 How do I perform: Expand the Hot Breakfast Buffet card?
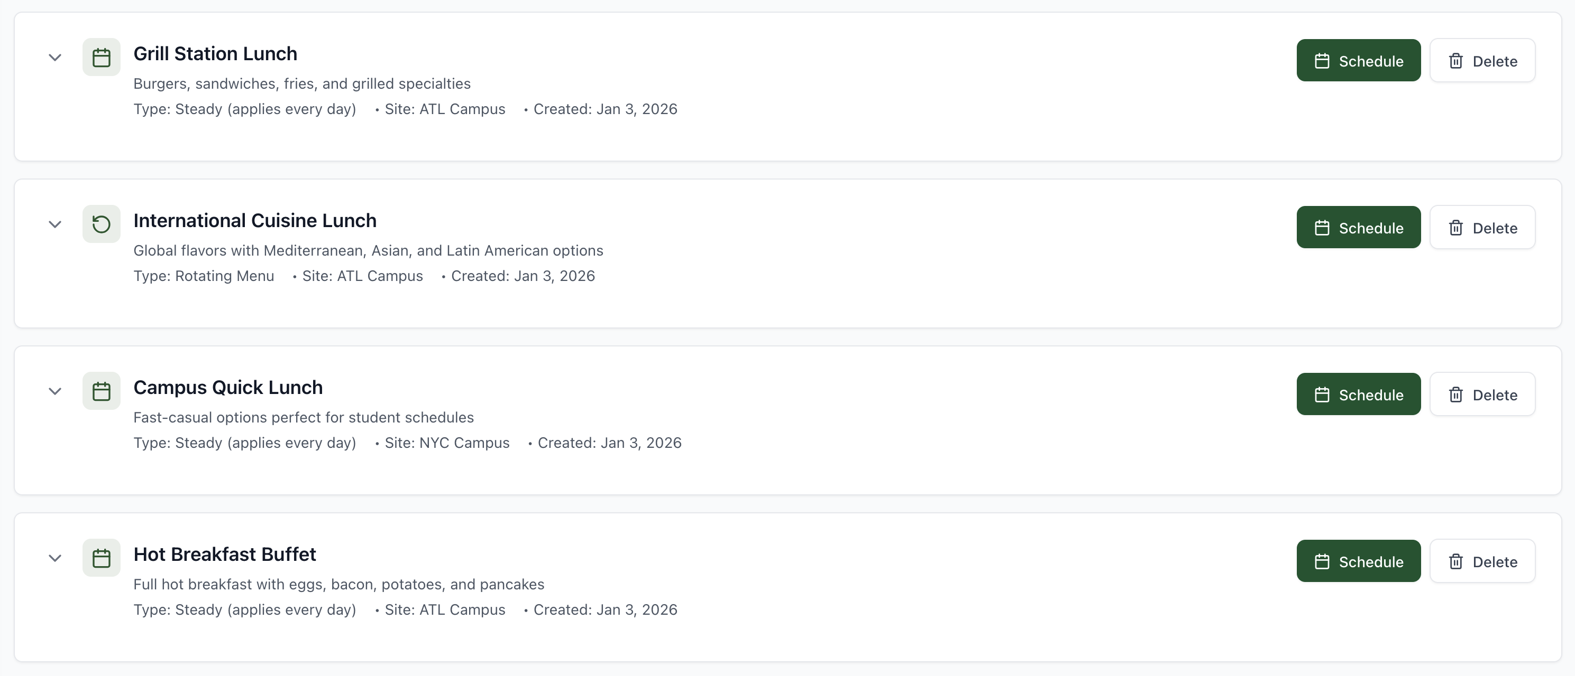pyautogui.click(x=54, y=558)
